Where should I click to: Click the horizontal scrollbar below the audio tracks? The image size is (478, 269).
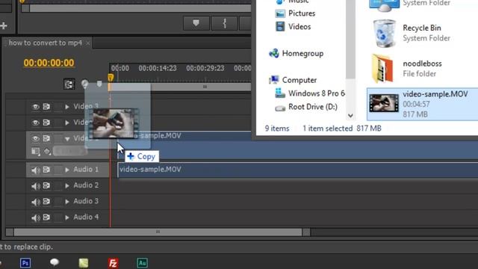pyautogui.click(x=158, y=232)
